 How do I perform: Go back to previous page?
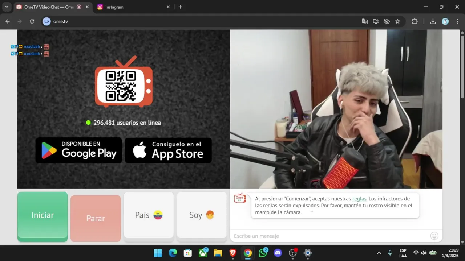tap(8, 21)
